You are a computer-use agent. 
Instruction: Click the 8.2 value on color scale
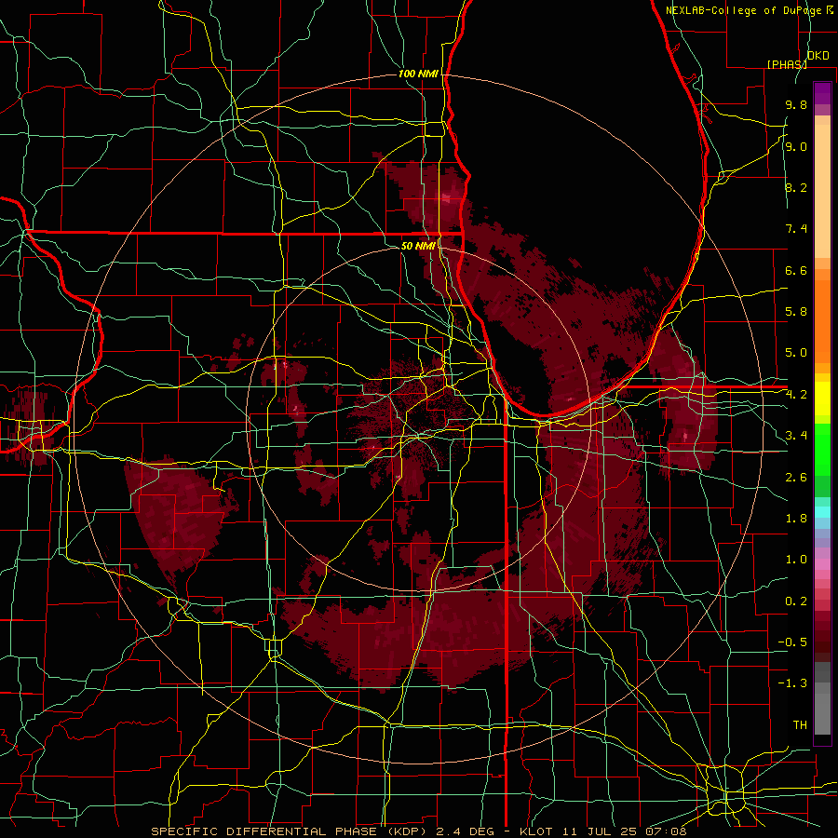(x=796, y=187)
